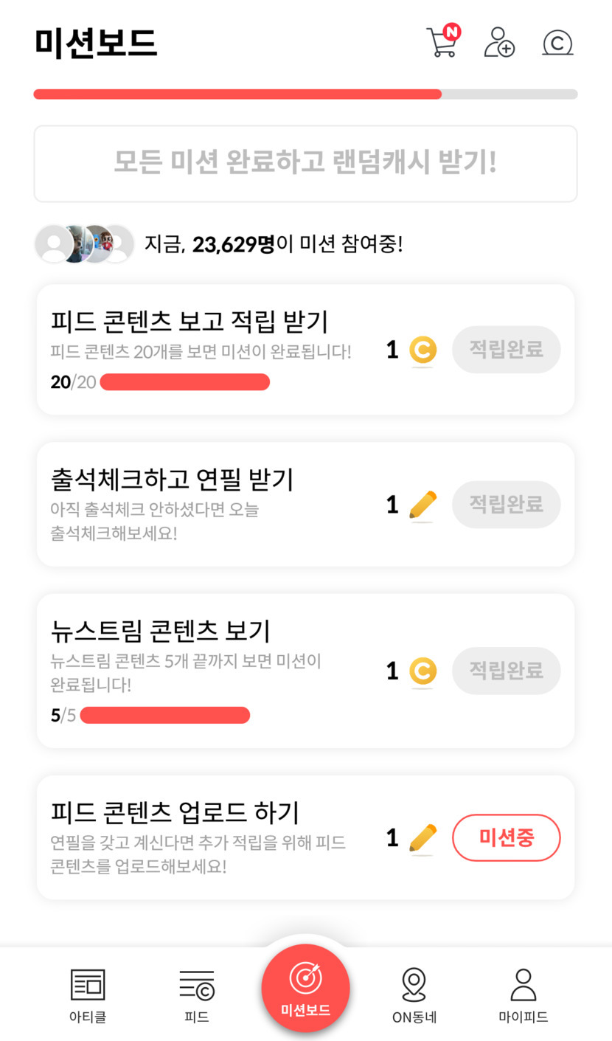Tap the participant profile avatars
This screenshot has width=612, height=1041.
pos(84,243)
